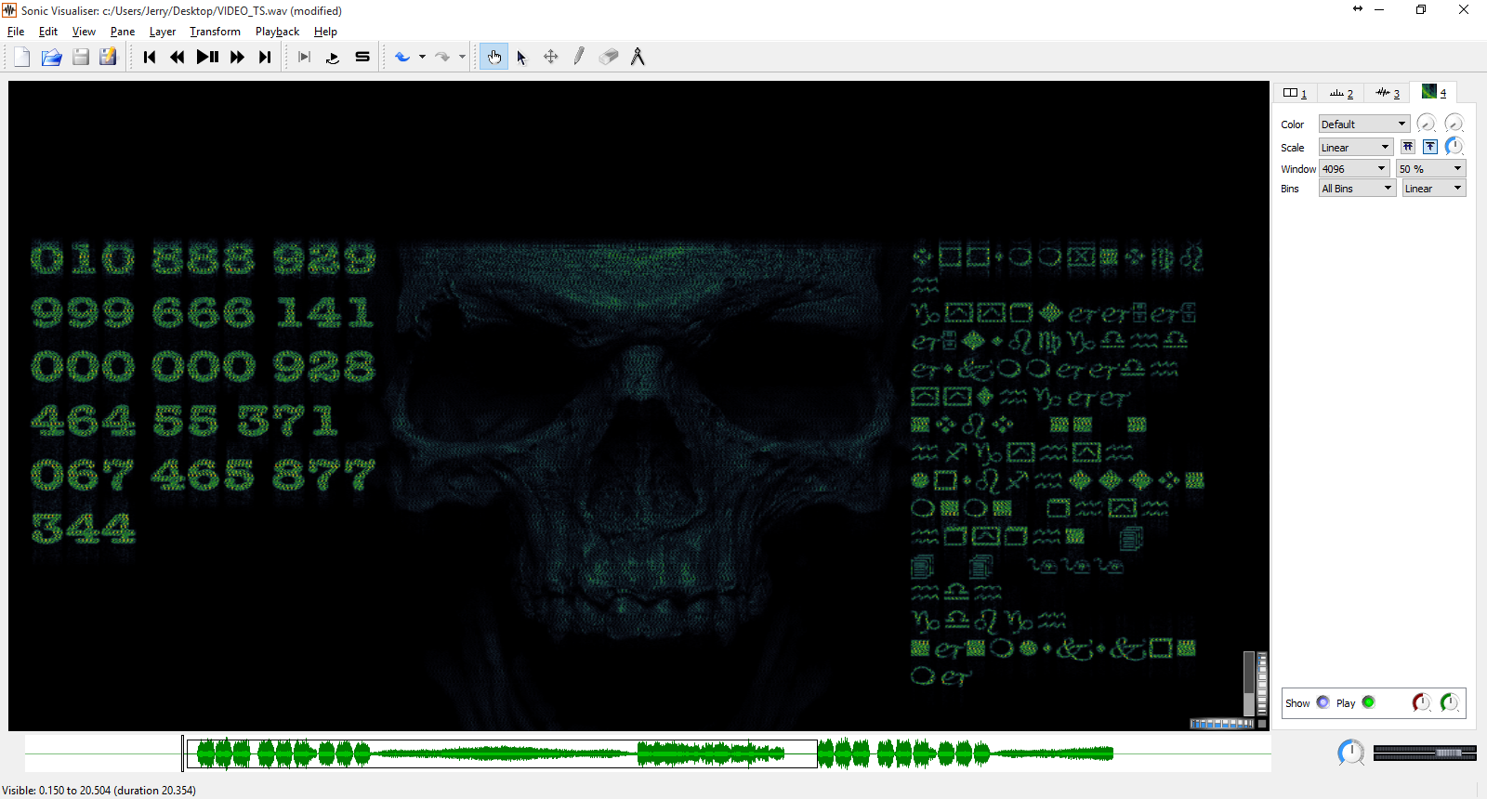
Task: Toggle the Normalize Columns button
Action: pyautogui.click(x=1408, y=147)
